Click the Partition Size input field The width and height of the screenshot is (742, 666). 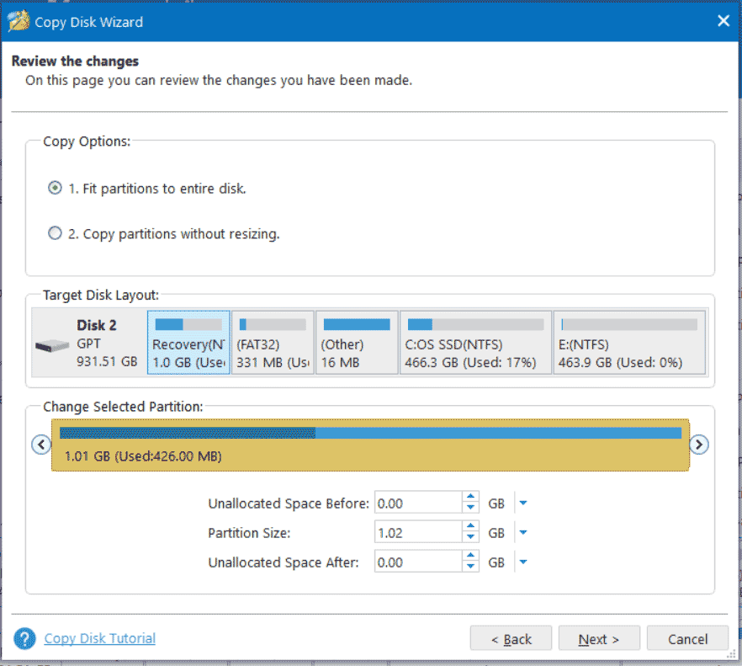point(418,532)
